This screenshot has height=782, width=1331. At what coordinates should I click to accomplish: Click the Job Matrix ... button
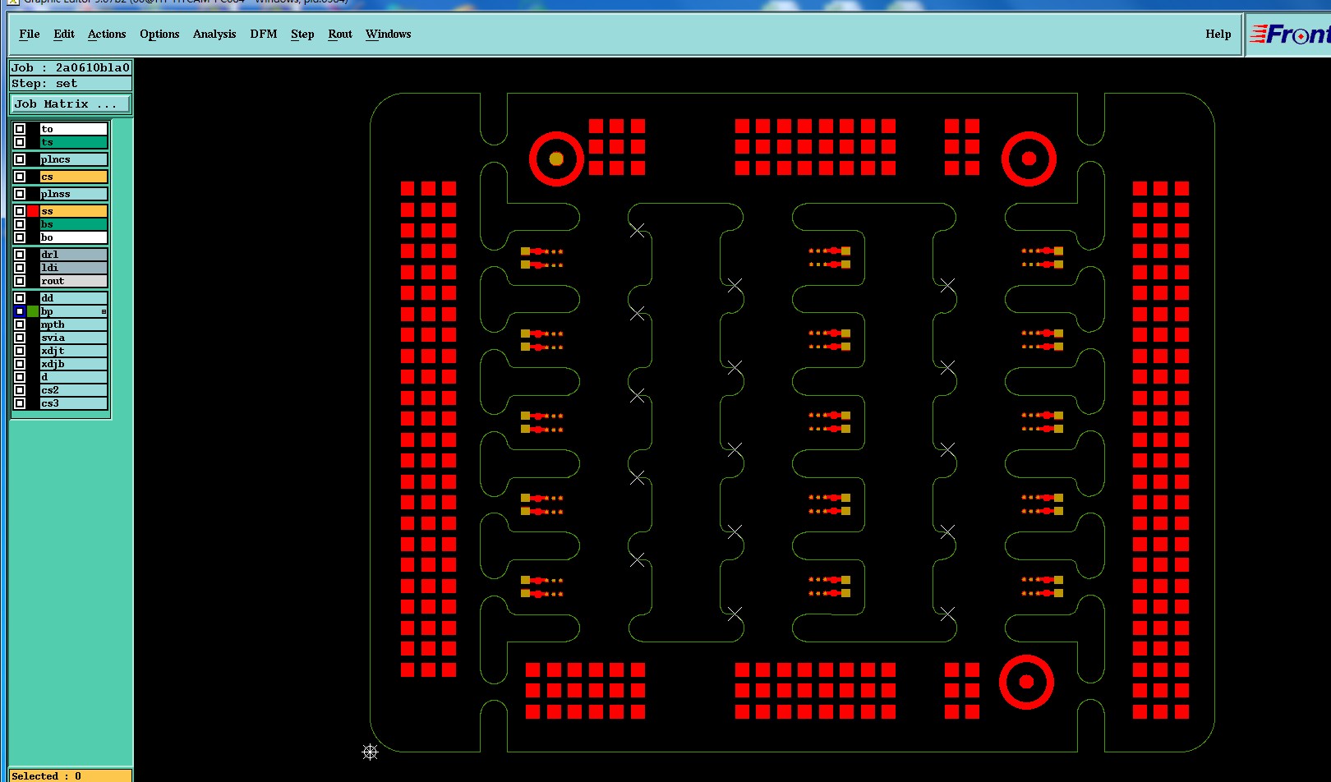click(71, 104)
